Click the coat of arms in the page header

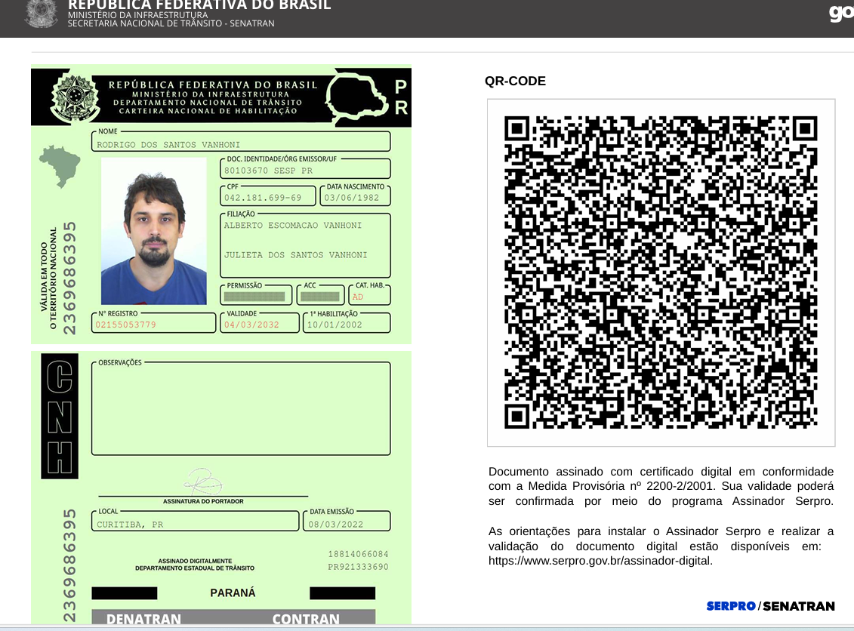click(42, 14)
